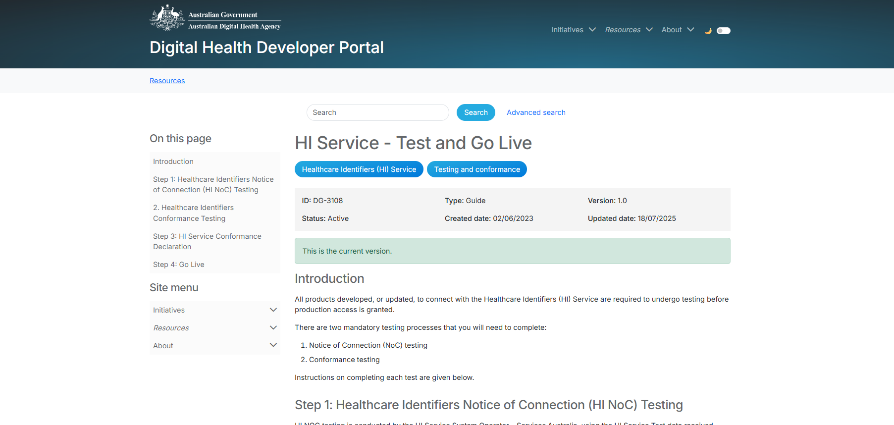Jump to Healthcare Identifiers Conformance Testing section
Viewport: 894px width, 425px height.
(193, 213)
